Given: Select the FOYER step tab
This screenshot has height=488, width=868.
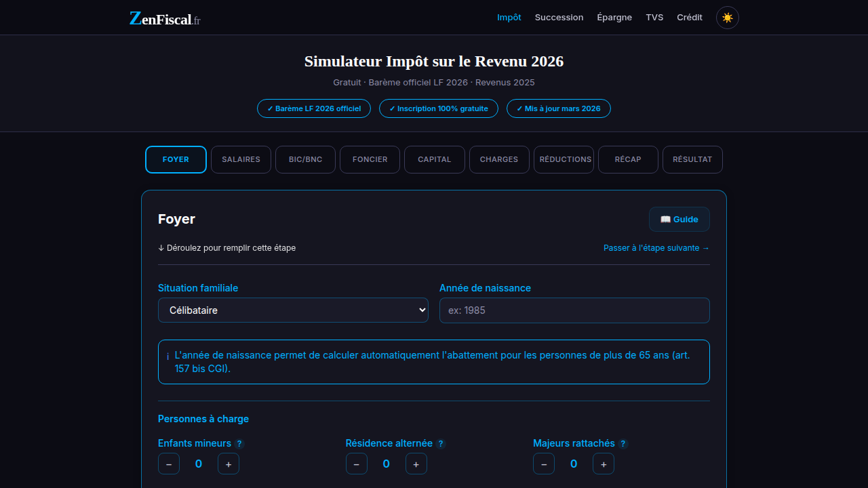Looking at the screenshot, I should (176, 160).
